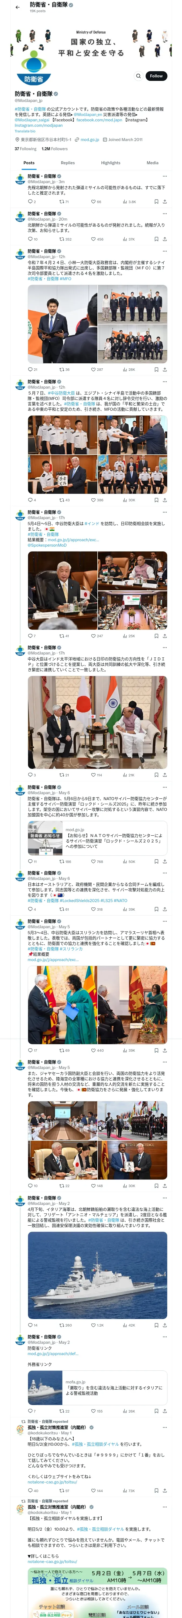Repost the 3m-old missile post with 71 reposts
Screen dimensions: 182x1618
coord(64,202)
